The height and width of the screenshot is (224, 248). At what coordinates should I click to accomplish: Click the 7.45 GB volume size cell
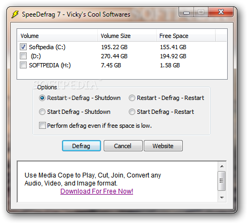click(111, 65)
